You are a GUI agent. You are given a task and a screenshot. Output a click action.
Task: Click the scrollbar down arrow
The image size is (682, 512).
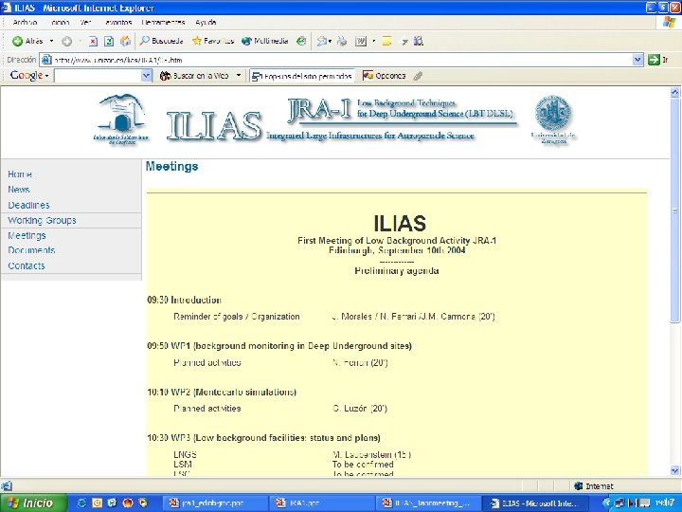pyautogui.click(x=674, y=470)
